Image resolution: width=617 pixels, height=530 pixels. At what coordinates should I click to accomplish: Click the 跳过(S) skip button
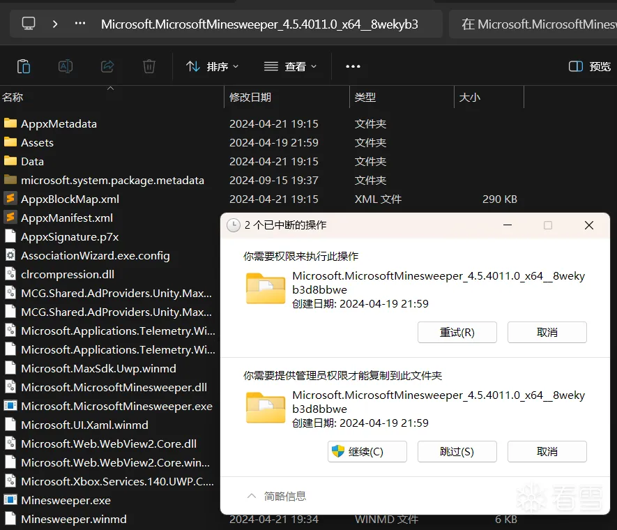pos(457,452)
